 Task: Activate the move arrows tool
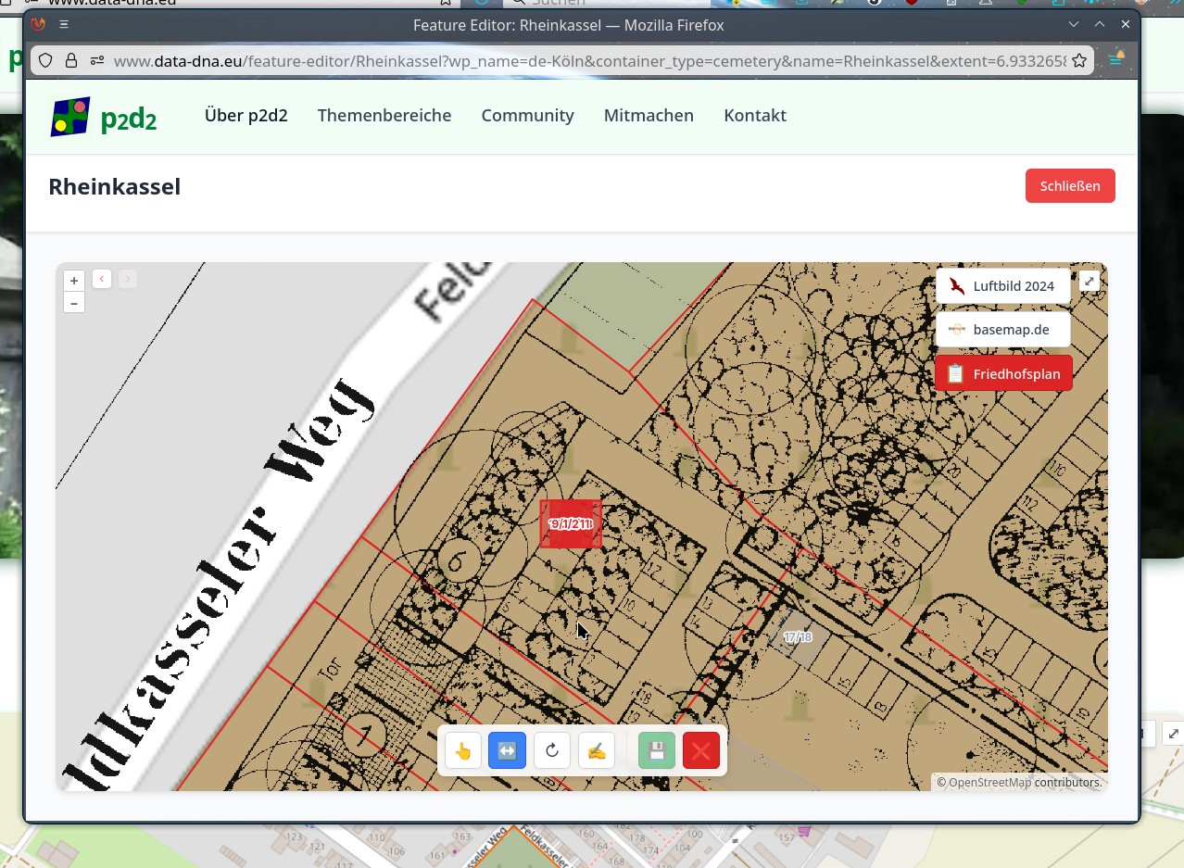507,750
